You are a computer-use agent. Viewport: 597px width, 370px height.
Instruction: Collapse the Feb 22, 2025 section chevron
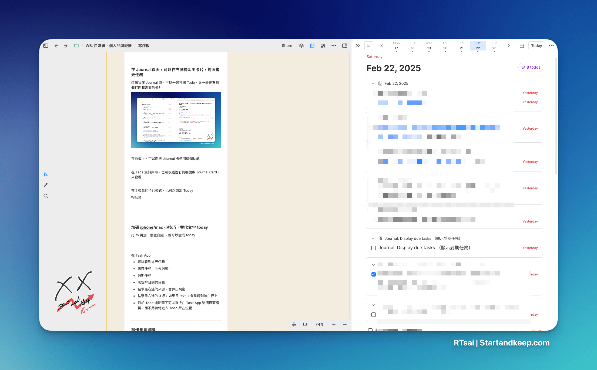click(x=373, y=83)
